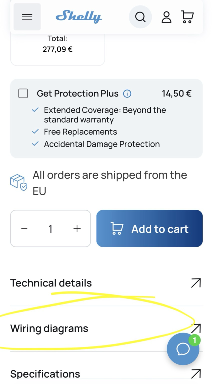Open the chat bubble widget

[x=183, y=349]
